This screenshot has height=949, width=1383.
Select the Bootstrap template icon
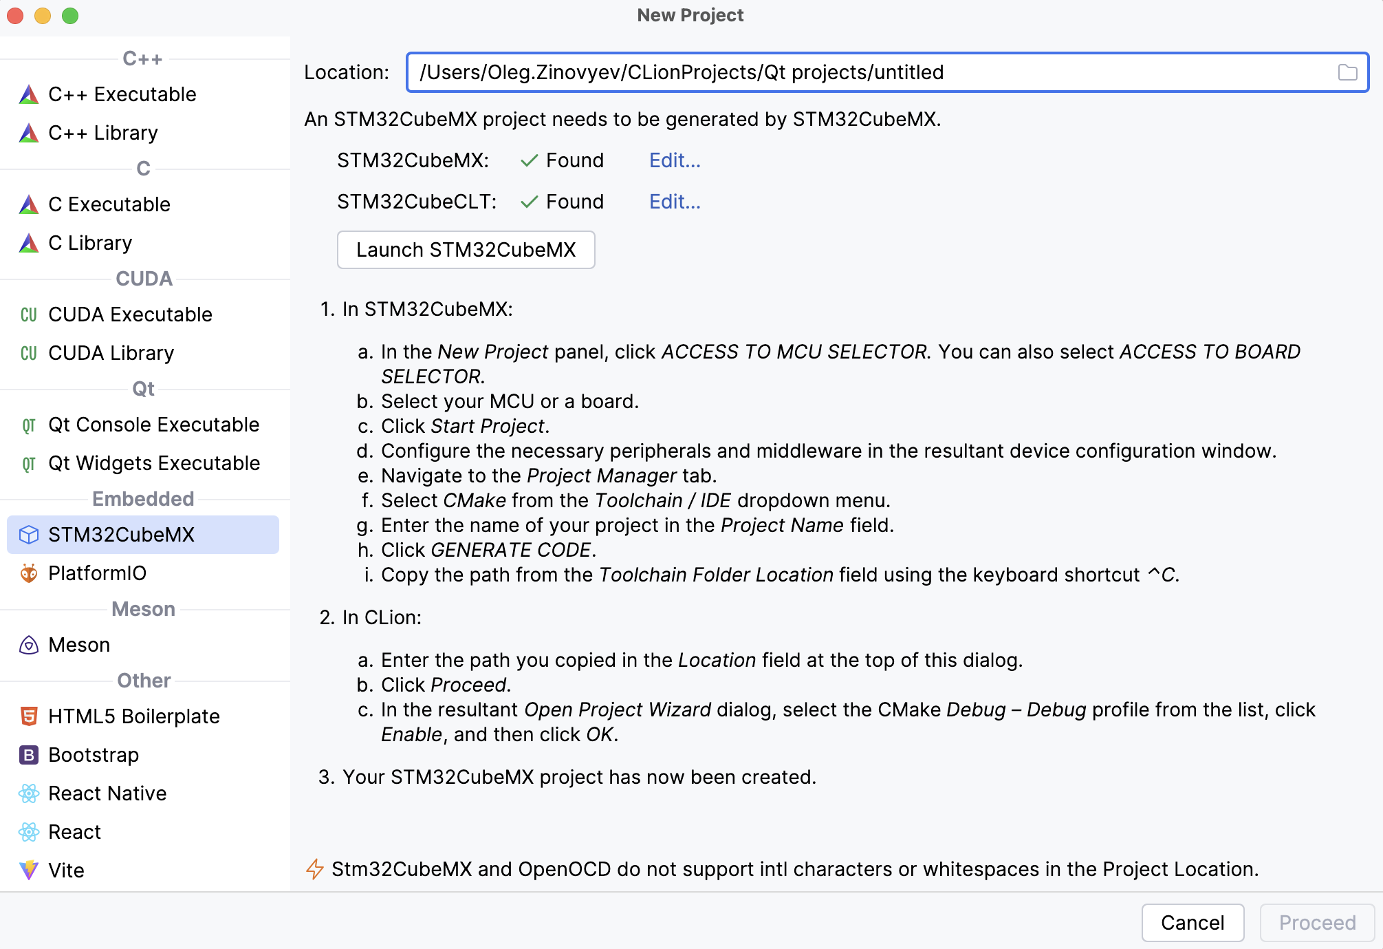(x=28, y=755)
